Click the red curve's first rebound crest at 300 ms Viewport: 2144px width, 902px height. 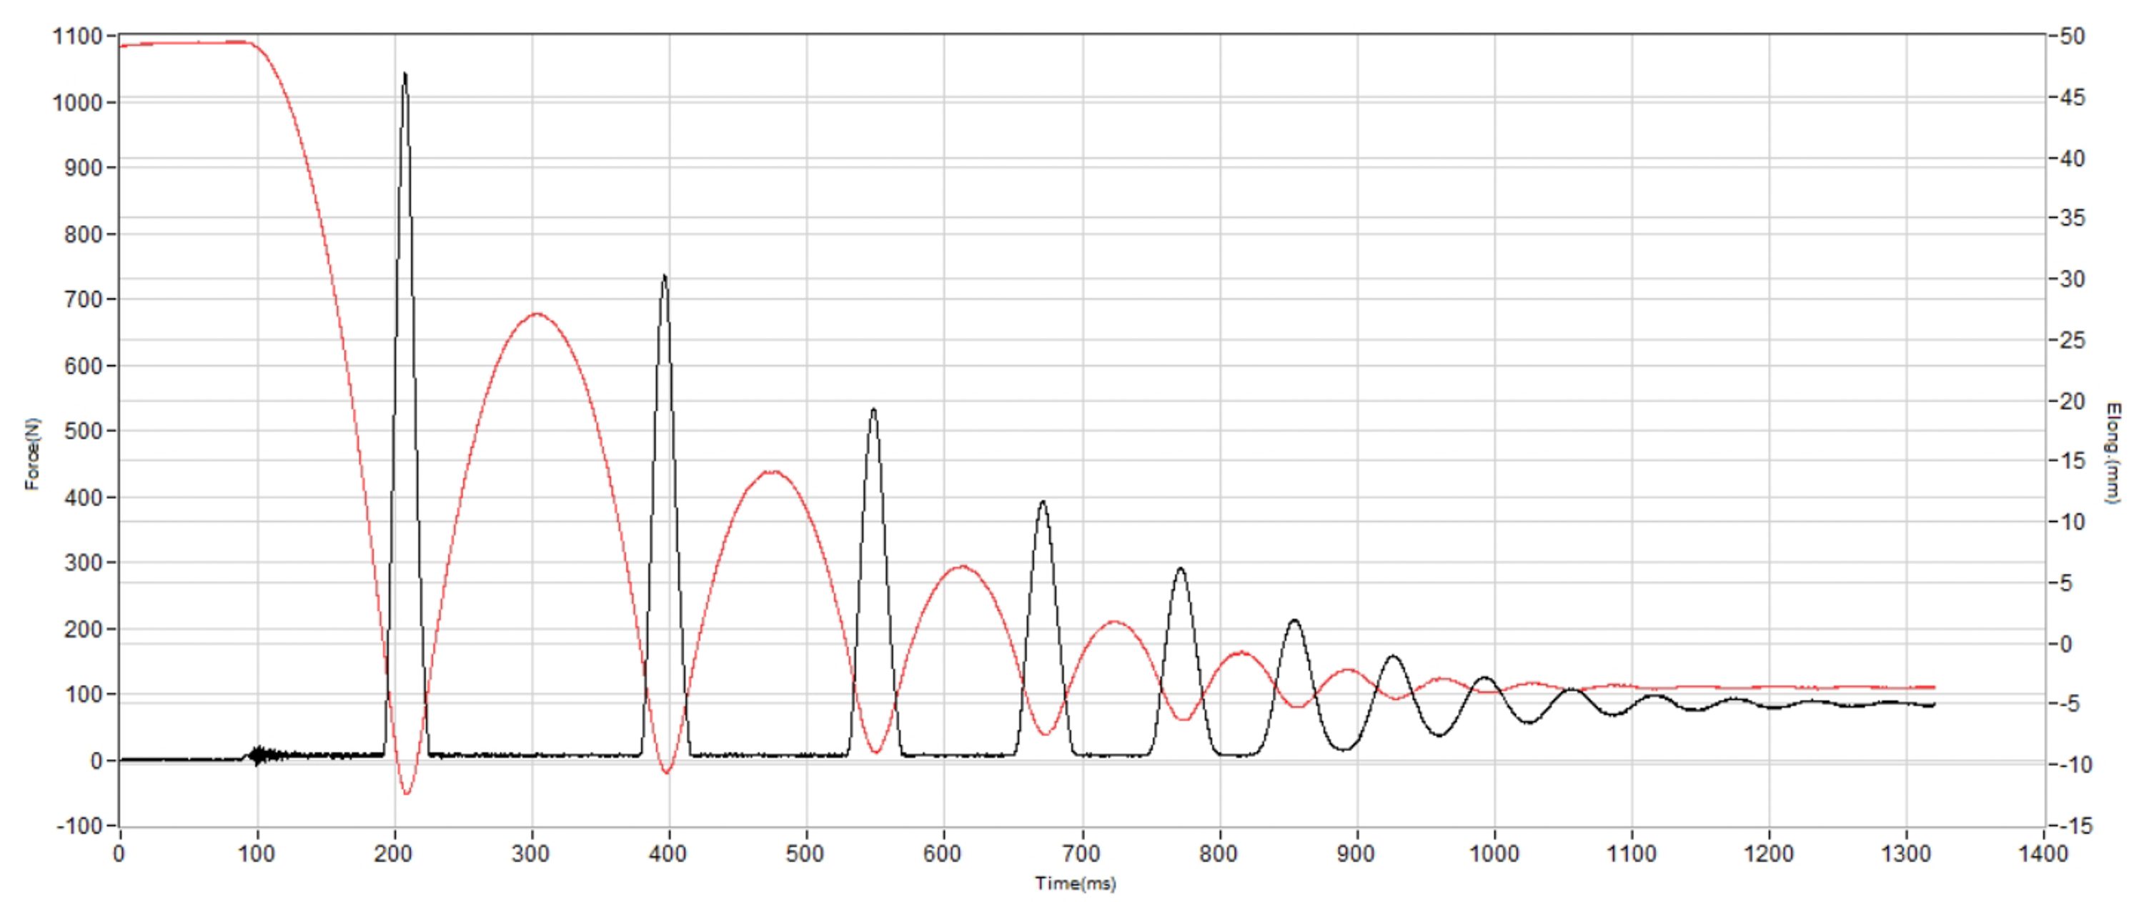537,314
